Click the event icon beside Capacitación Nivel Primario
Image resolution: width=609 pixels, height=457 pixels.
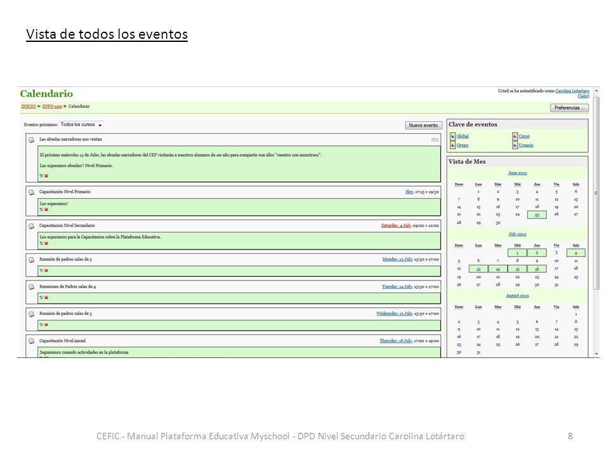tap(32, 192)
